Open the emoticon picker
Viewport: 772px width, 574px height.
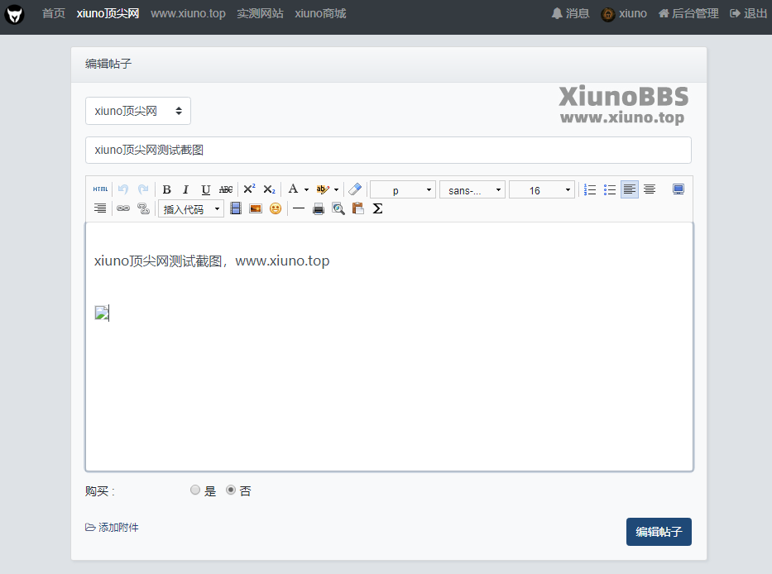pos(276,208)
